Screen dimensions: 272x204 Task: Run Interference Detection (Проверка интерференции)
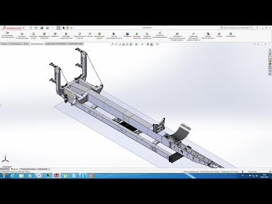(x=22, y=36)
